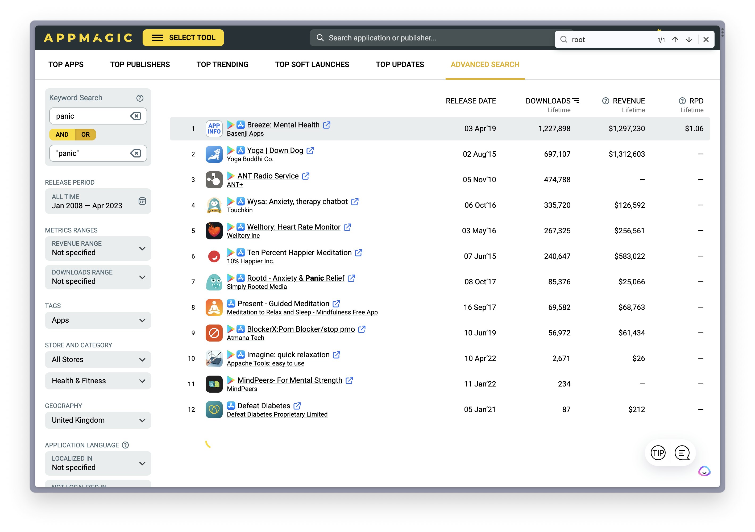Viewport: 755px width, 532px height.
Task: Open the Application Language help icon
Action: (x=125, y=445)
